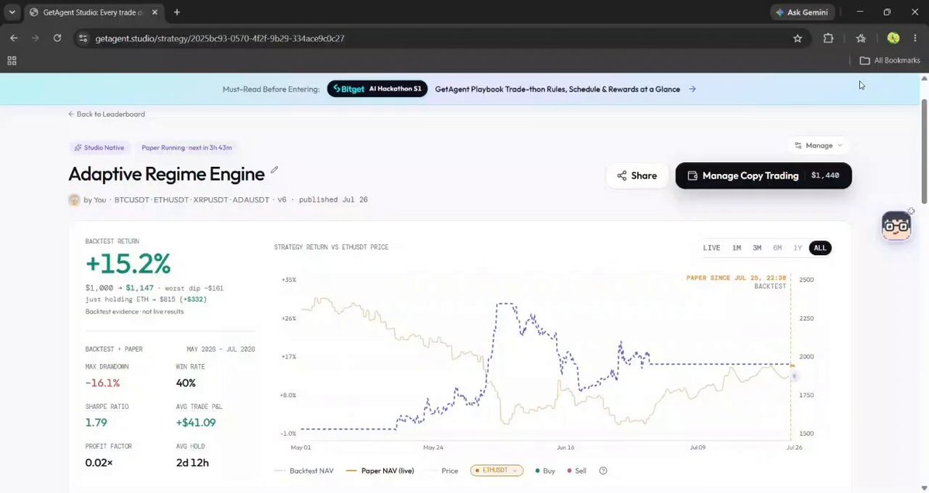The height and width of the screenshot is (493, 929).
Task: Switch chart range to LIVE
Action: [711, 248]
